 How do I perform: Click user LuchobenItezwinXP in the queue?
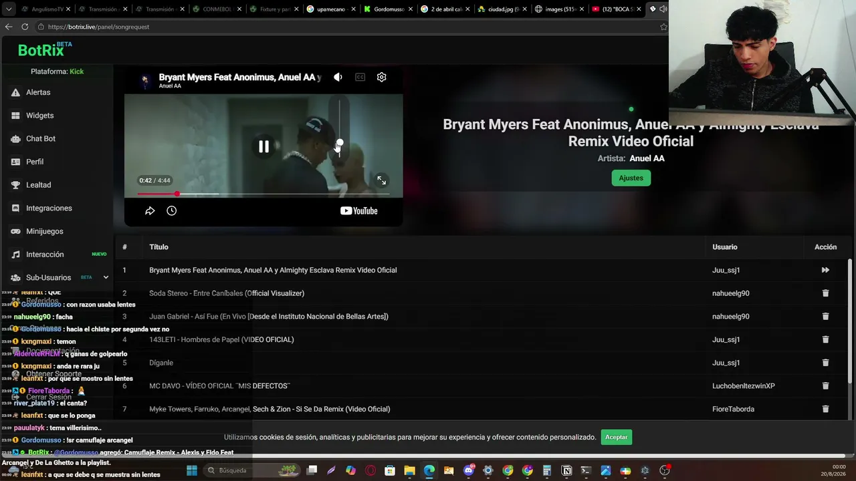tap(744, 386)
